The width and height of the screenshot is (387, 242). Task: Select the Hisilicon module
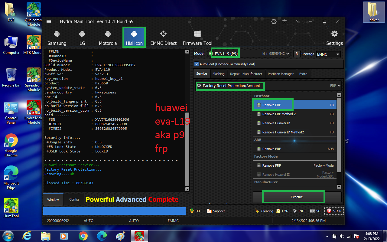(134, 37)
